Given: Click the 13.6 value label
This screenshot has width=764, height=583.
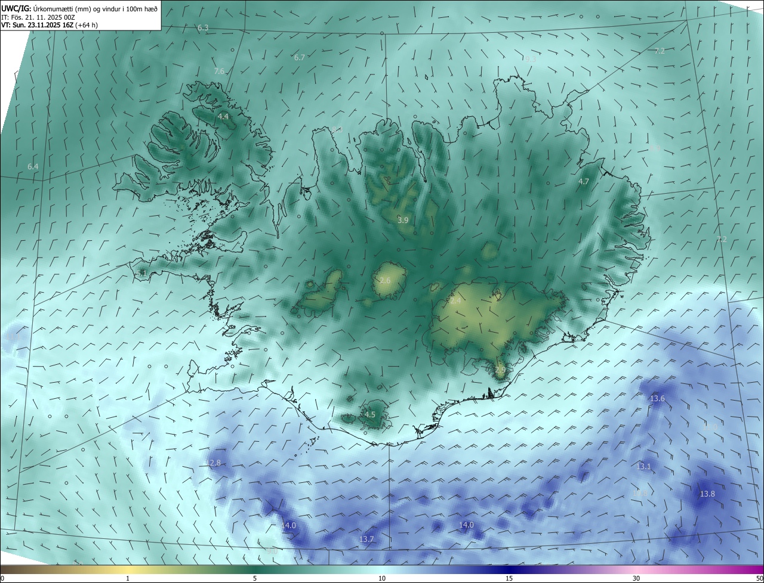Looking at the screenshot, I should point(657,398).
